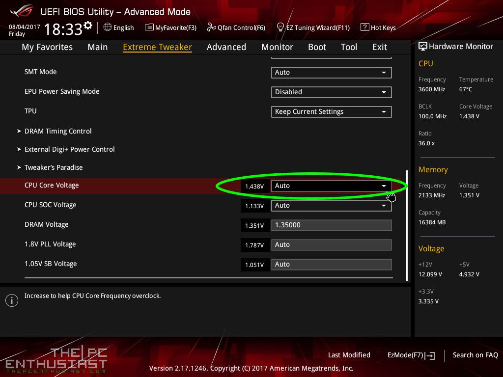This screenshot has height=377, width=503.
Task: Click the Qfan Control fan icon
Action: 211,27
